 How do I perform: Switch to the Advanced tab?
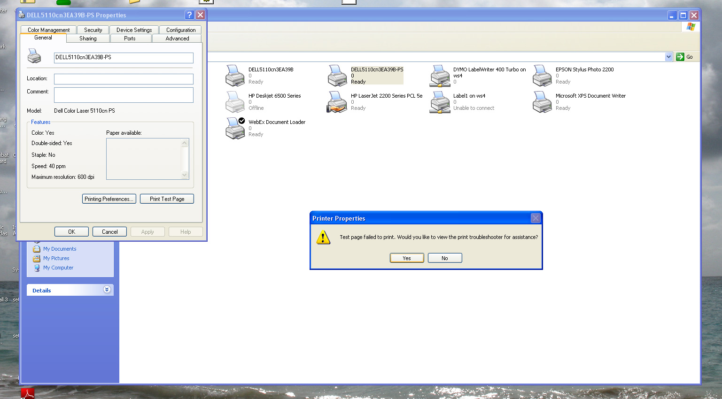[177, 38]
